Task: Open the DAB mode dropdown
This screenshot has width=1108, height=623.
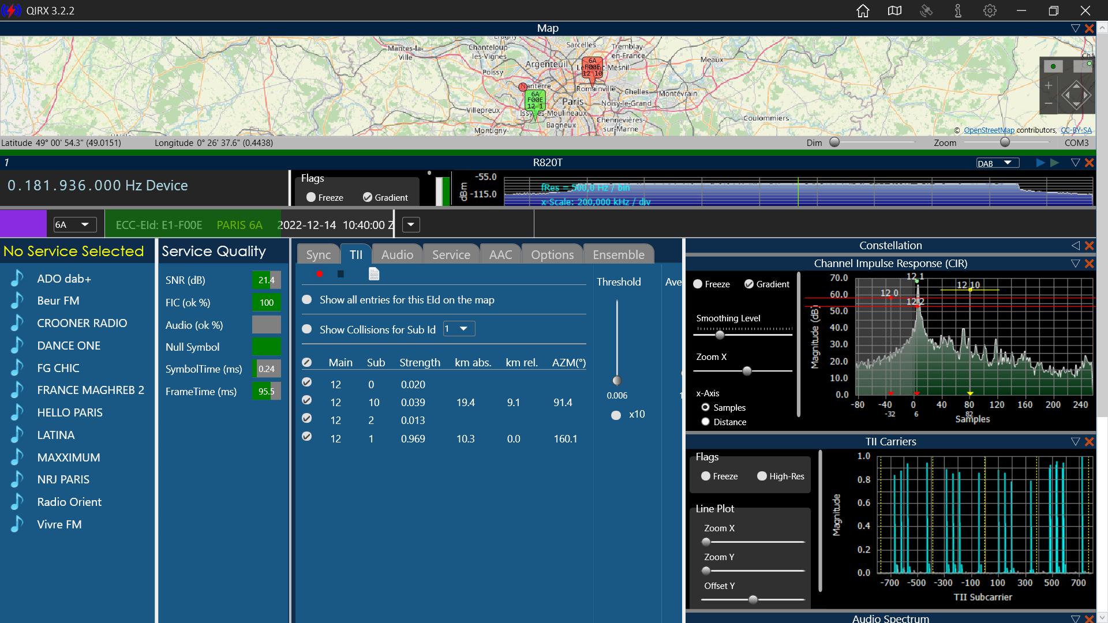Action: point(998,163)
